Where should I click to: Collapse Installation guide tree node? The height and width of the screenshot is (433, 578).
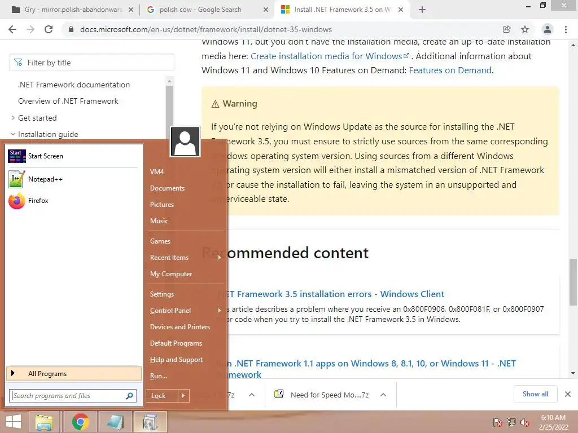tap(13, 134)
